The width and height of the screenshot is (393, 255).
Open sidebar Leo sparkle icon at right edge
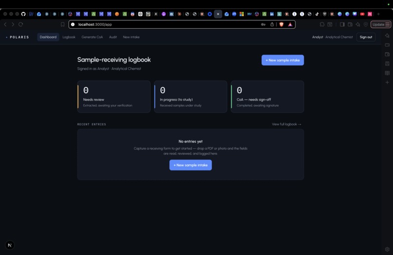(387, 36)
